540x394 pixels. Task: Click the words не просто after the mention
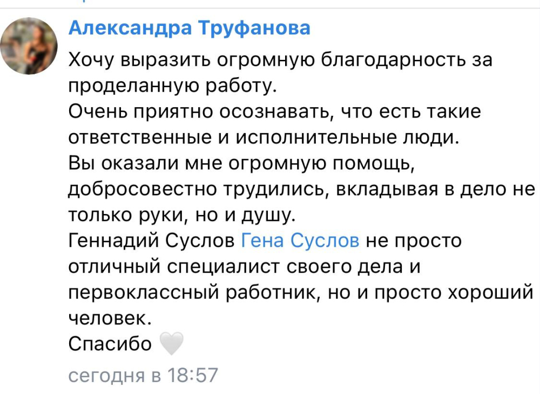point(414,241)
